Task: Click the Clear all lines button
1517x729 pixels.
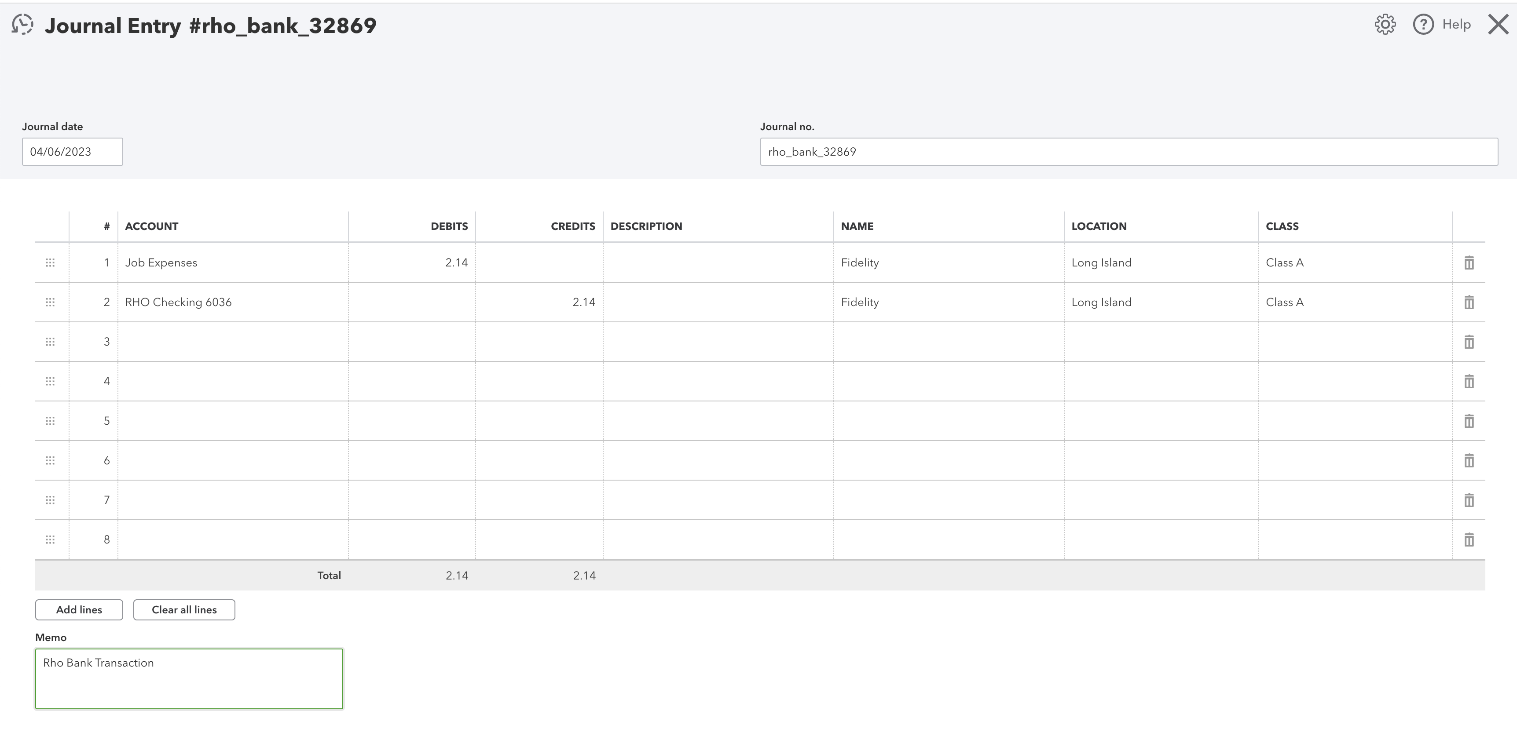Action: (x=184, y=609)
